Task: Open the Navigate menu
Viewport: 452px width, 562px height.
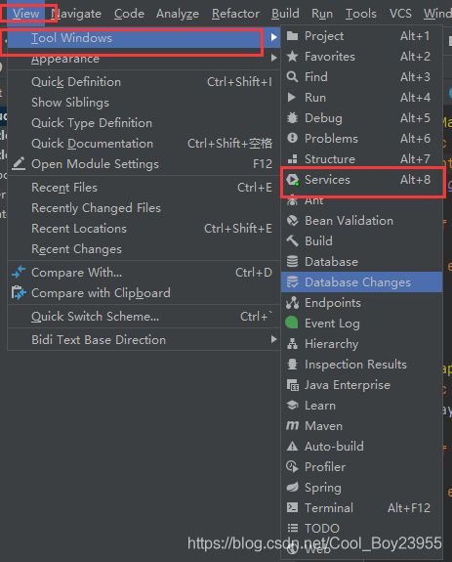Action: tap(76, 14)
